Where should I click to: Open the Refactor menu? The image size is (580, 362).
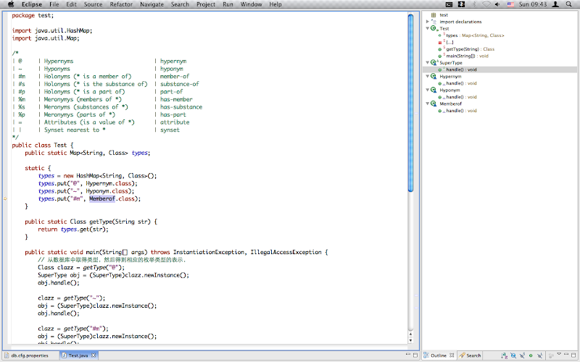[121, 4]
